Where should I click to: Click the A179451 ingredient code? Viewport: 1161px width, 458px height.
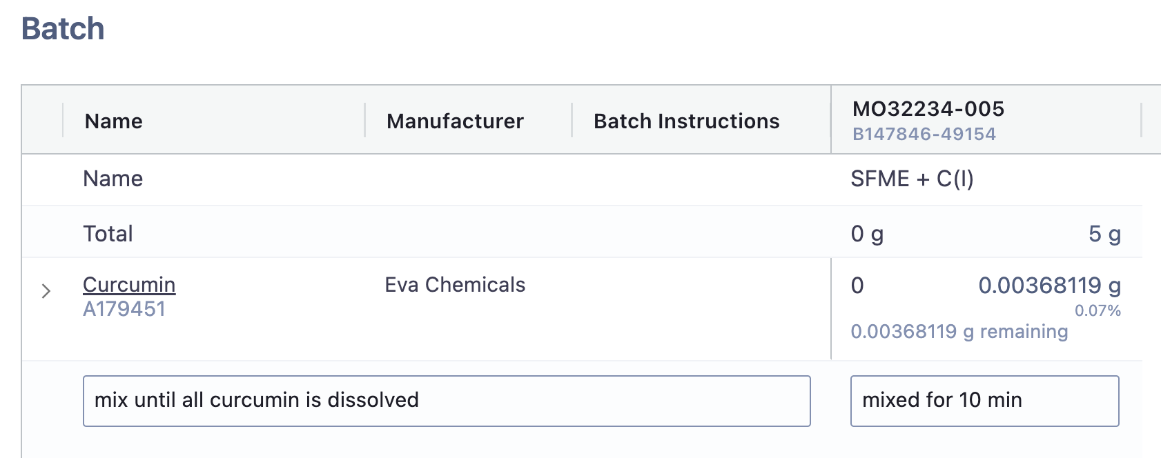coord(124,309)
